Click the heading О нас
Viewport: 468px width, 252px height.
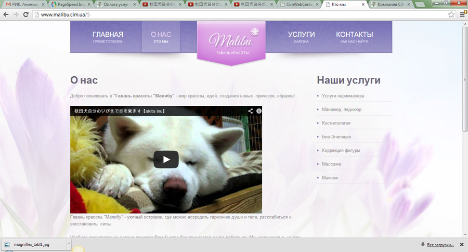pyautogui.click(x=84, y=80)
